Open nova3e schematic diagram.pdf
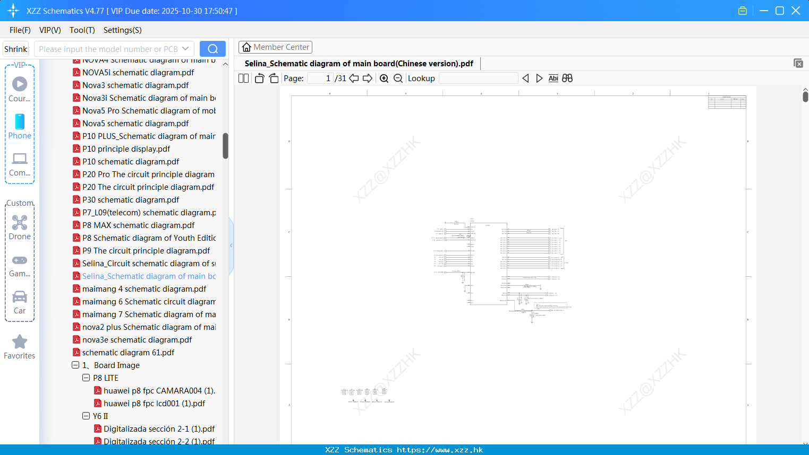Viewport: 809px width, 455px height. tap(137, 339)
